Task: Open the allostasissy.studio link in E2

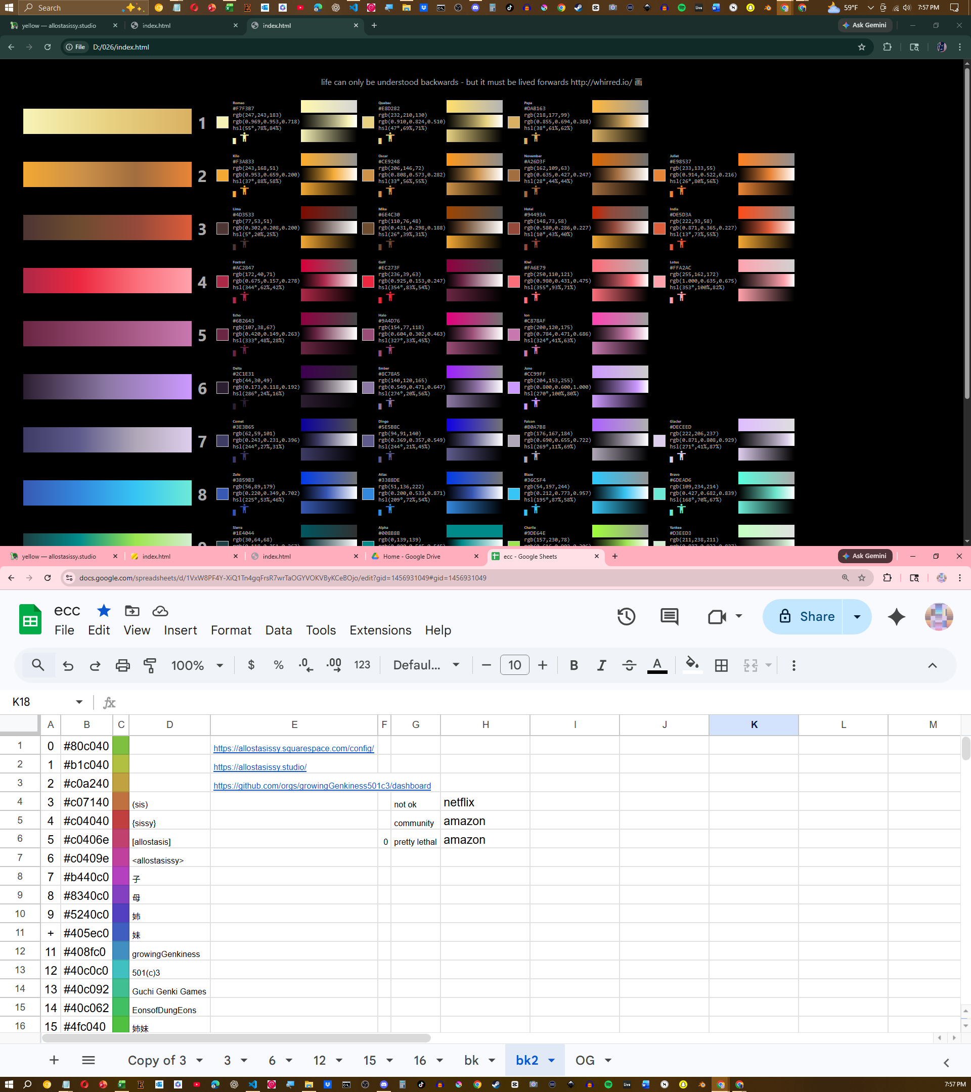Action: point(260,766)
